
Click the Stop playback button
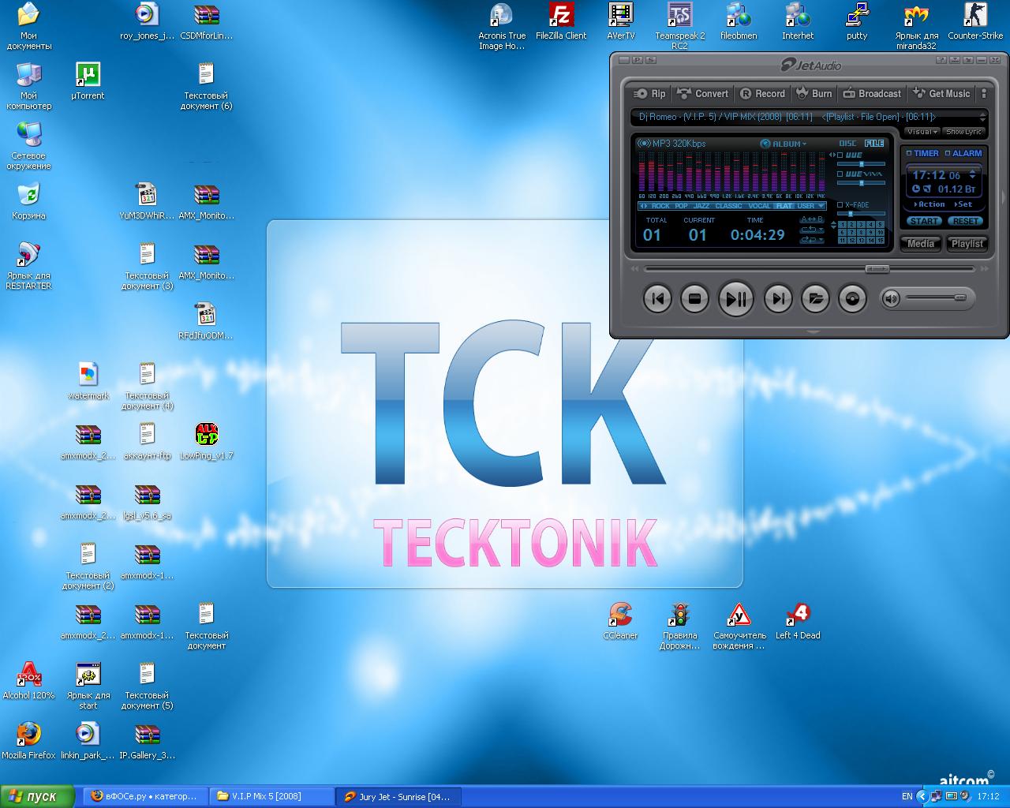tap(694, 299)
